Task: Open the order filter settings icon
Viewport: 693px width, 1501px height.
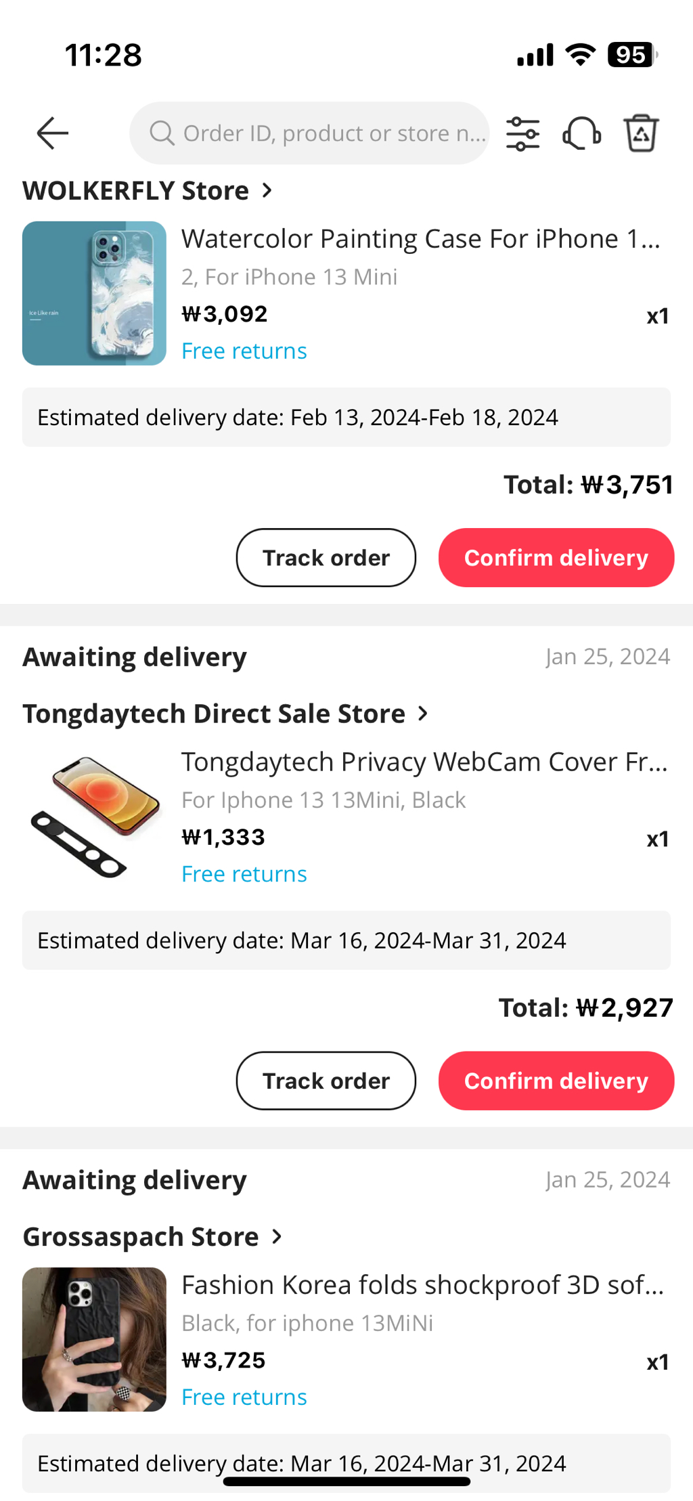Action: coord(522,133)
